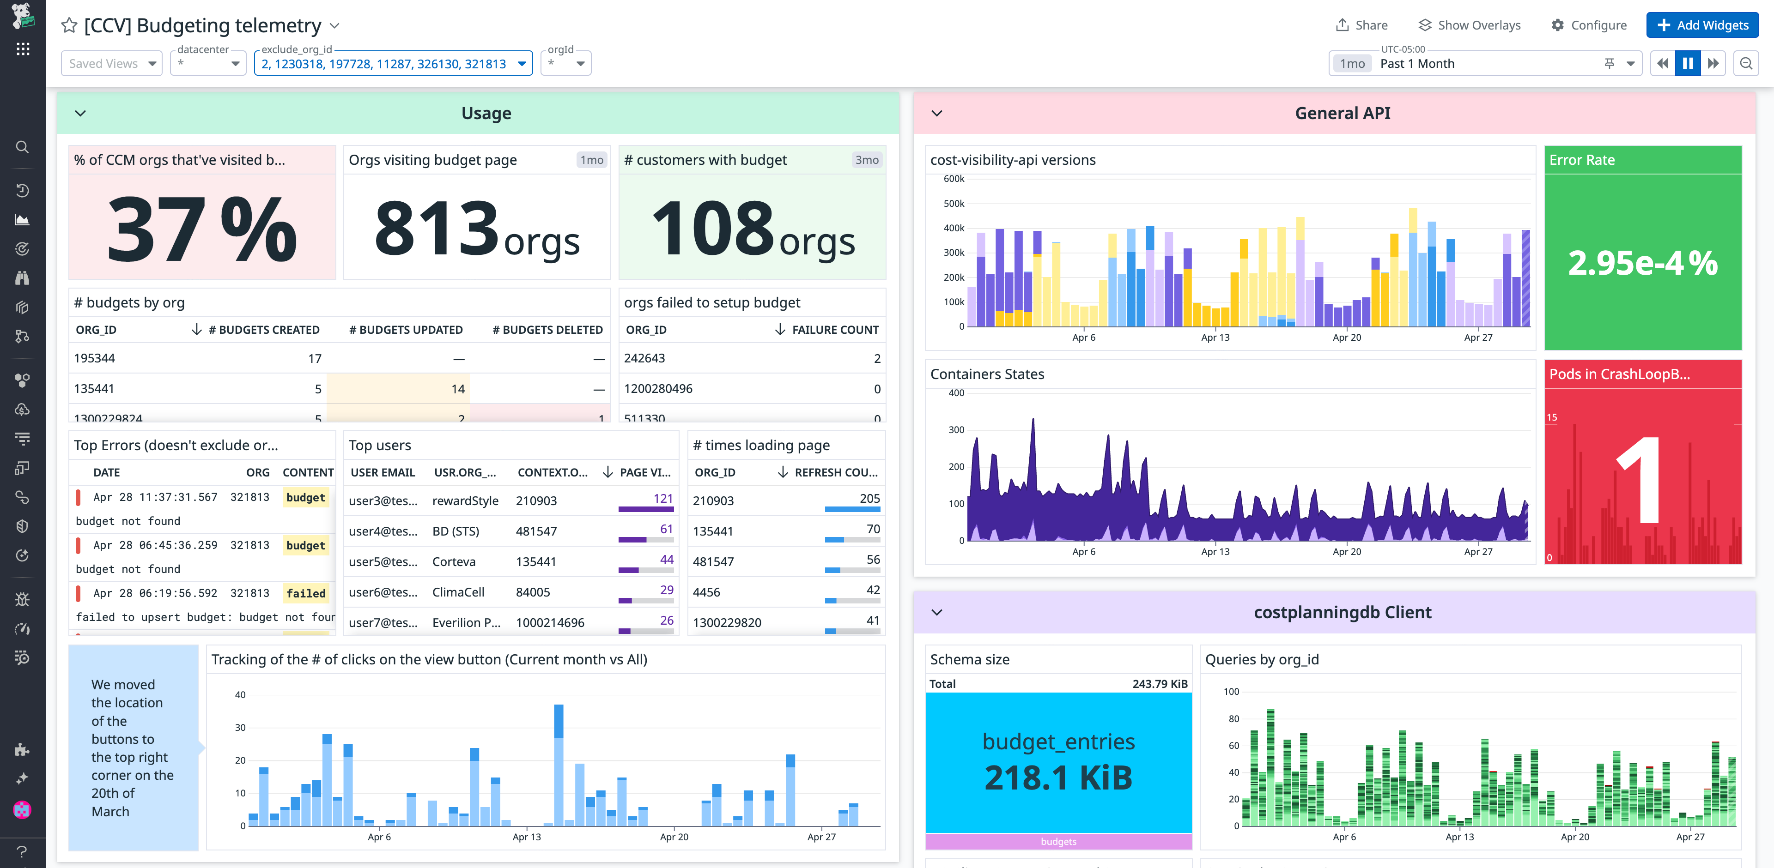
Task: Select the Logs icon in the sidebar
Action: pos(22,439)
